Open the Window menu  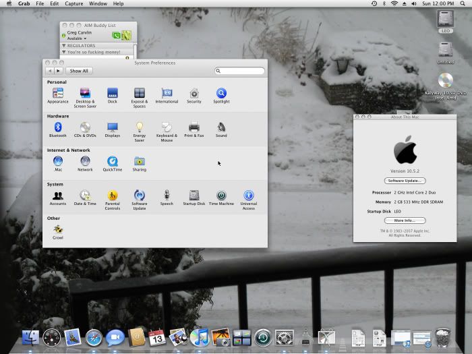click(98, 3)
